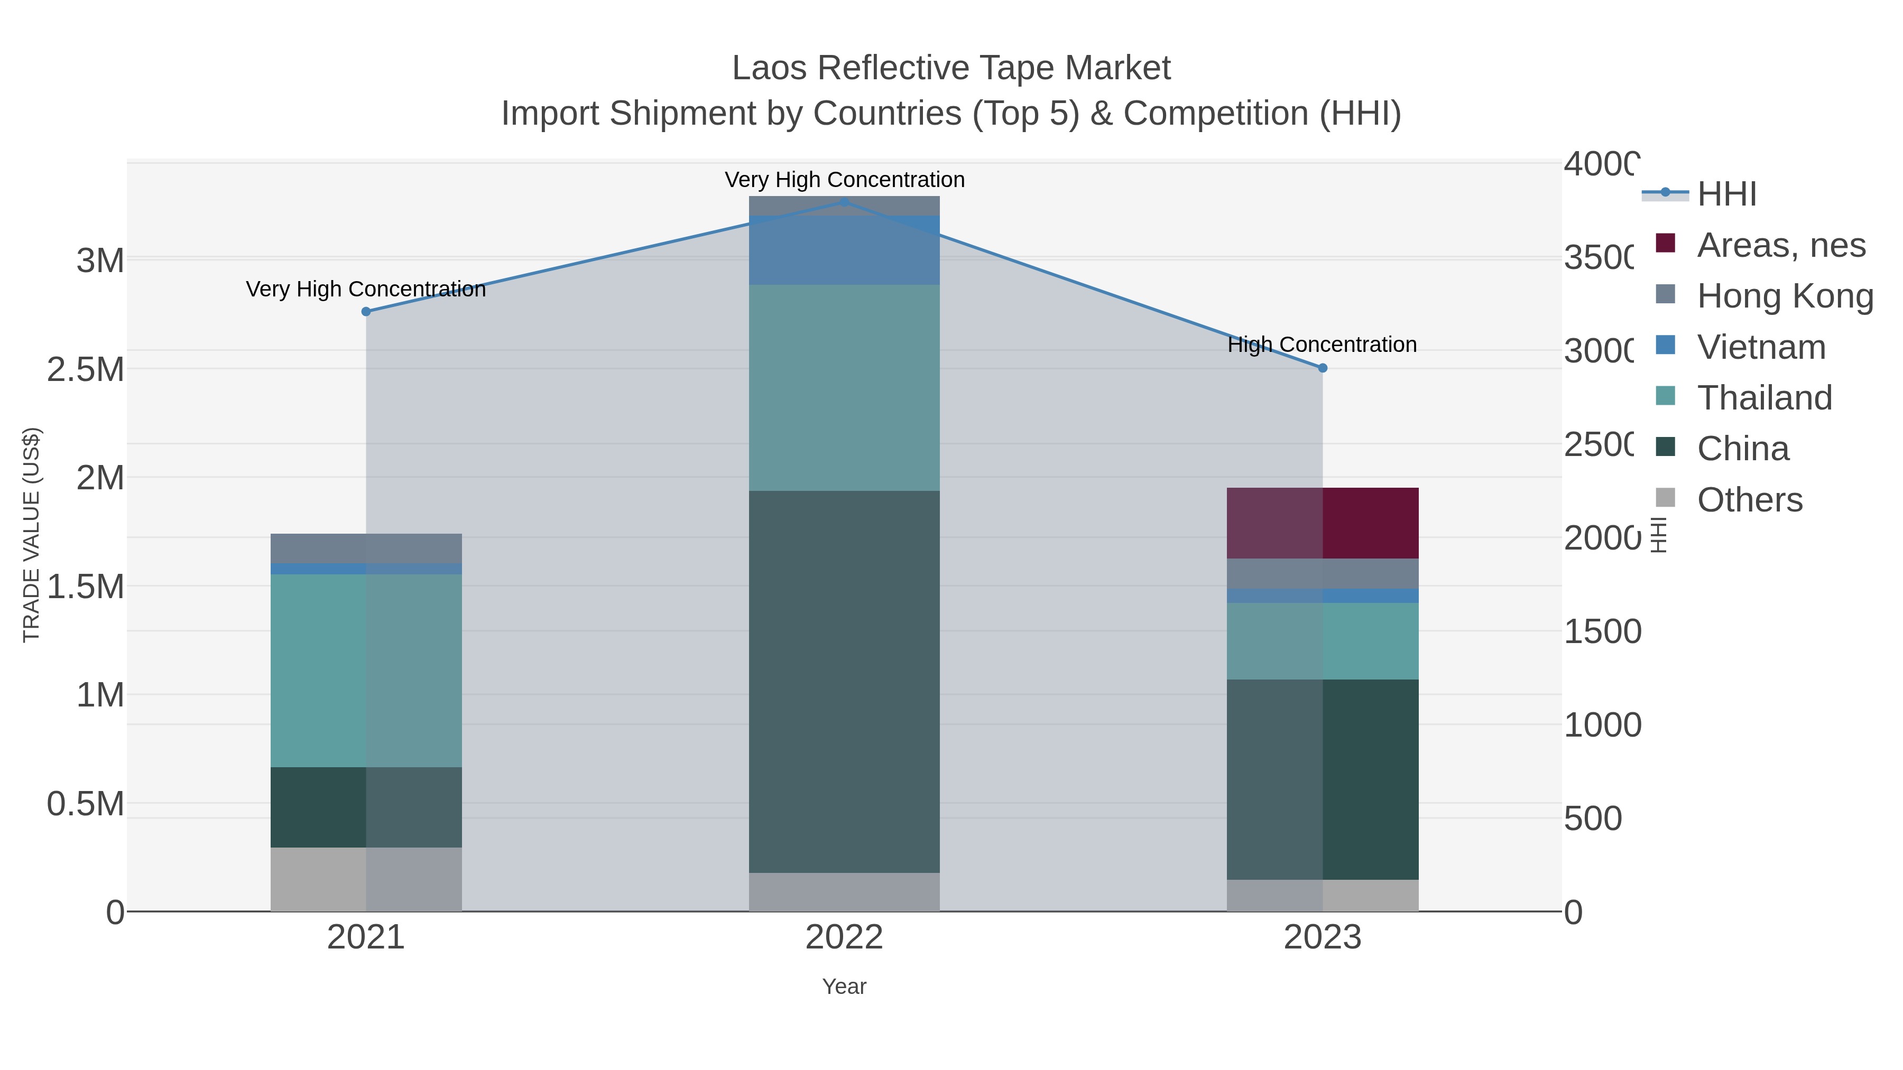Viewport: 1903px width, 1070px height.
Task: Toggle the Others legend entry
Action: [1730, 499]
